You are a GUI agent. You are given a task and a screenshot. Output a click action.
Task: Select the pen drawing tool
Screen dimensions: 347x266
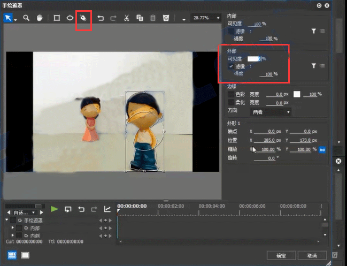[x=83, y=18]
